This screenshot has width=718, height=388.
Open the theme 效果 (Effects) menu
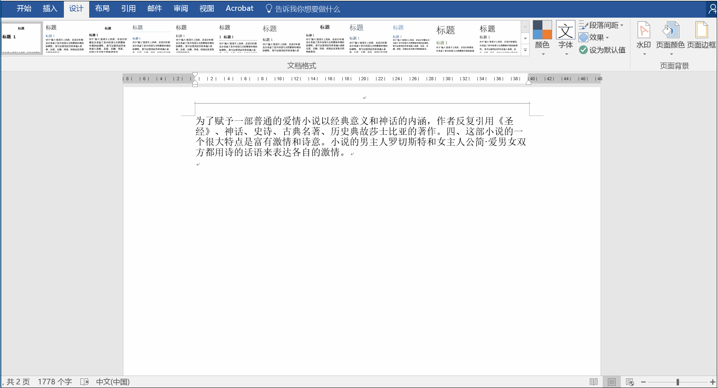coord(596,37)
